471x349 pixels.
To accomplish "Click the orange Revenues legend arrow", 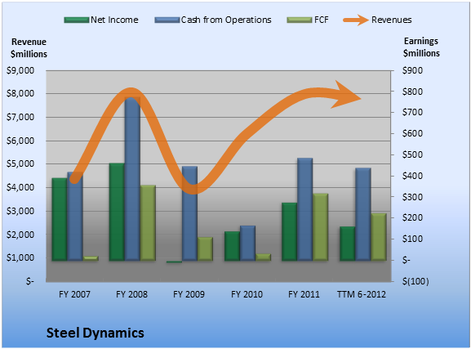I will click(356, 20).
